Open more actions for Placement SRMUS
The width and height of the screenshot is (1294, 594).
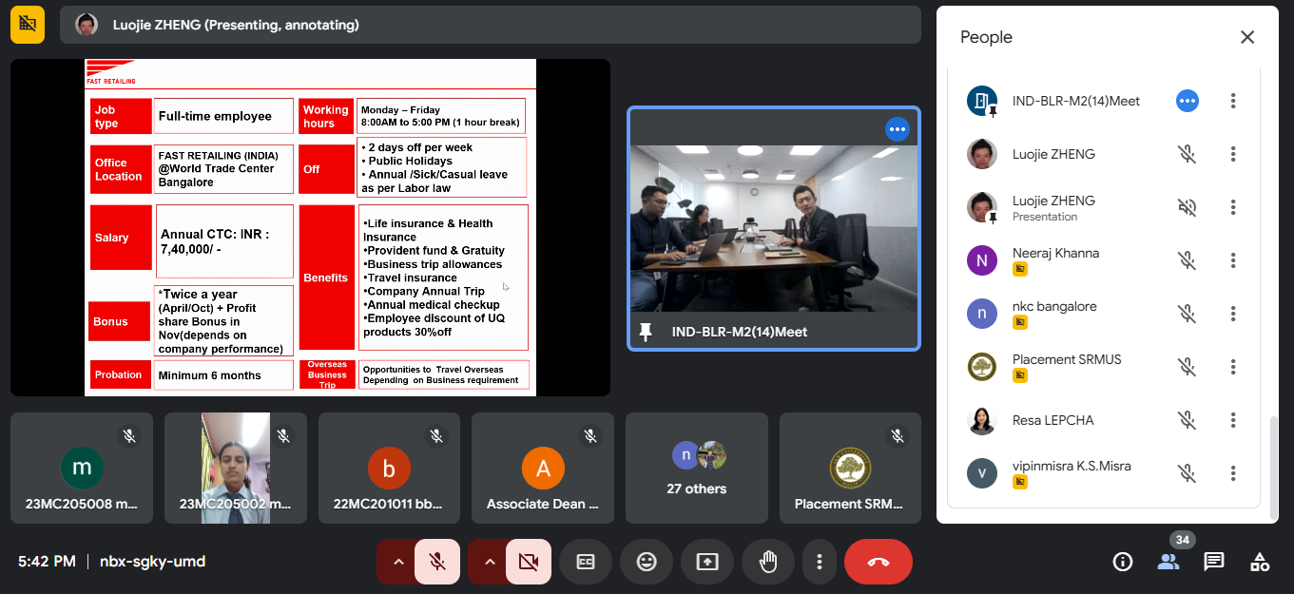click(x=1233, y=367)
